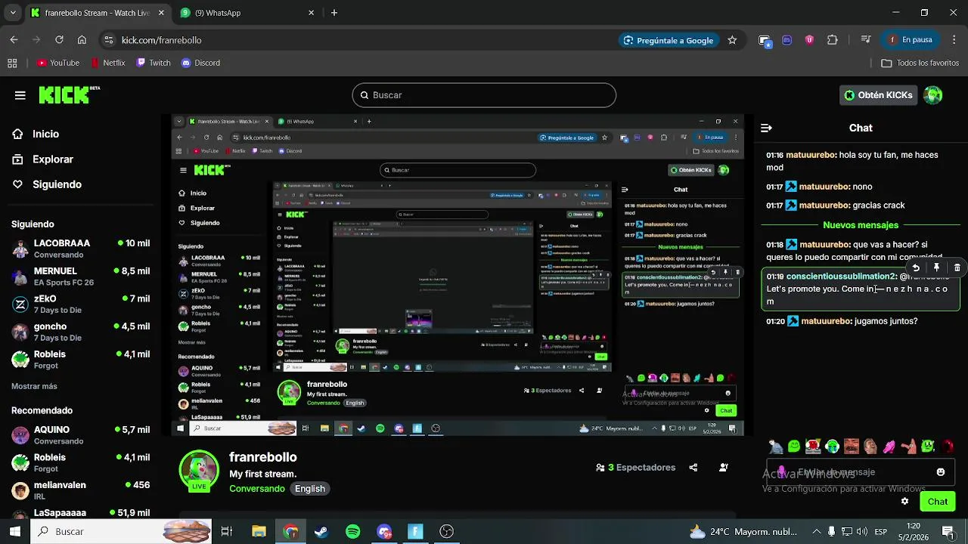
Task: Insert the pink praying hands emote
Action: click(x=890, y=447)
